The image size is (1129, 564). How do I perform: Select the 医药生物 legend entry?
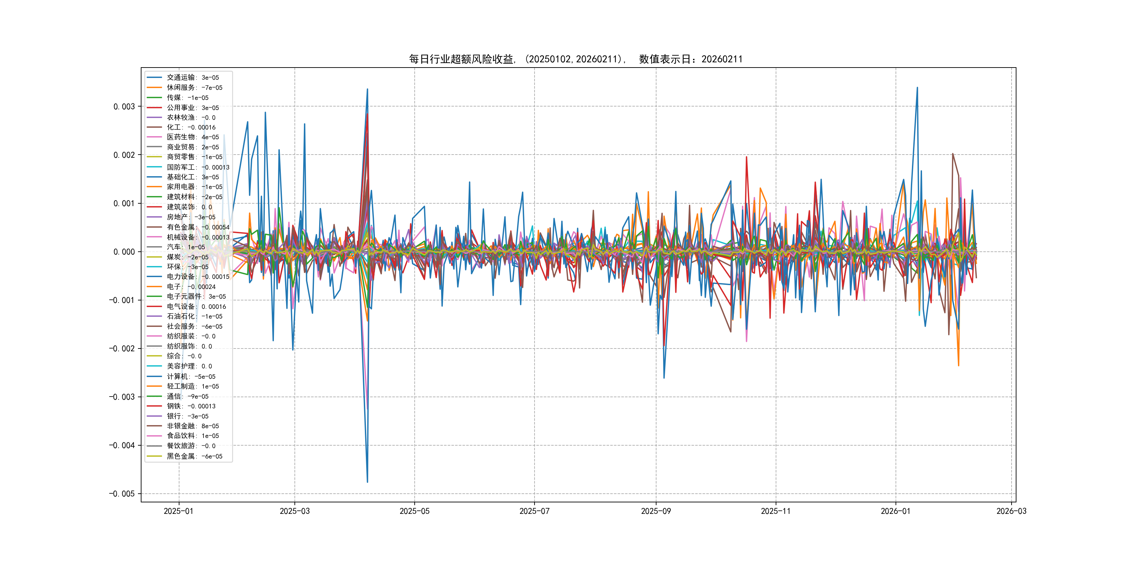(192, 137)
